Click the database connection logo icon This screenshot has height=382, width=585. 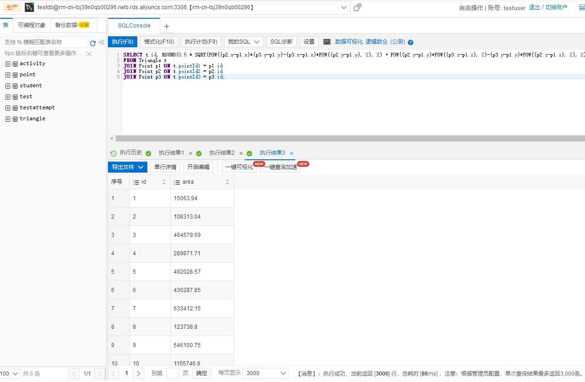coord(29,7)
